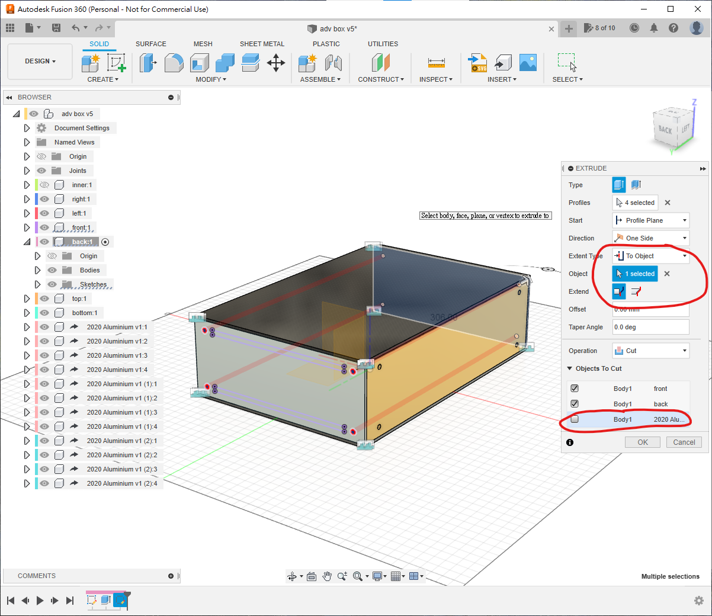
Task: Enable the 2020 Alu... Body1 checkbox
Action: 575,419
